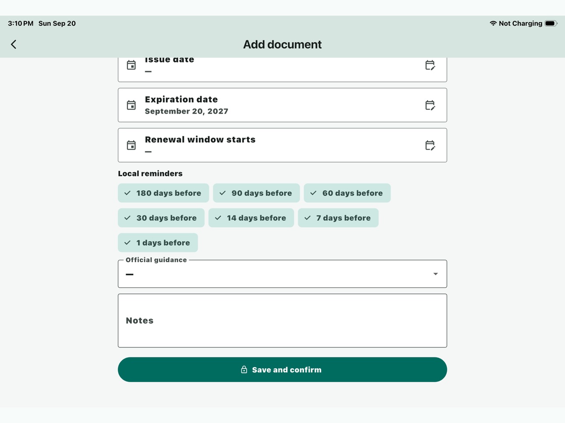Toggle the 180 days before reminder
This screenshot has width=565, height=423.
click(163, 193)
